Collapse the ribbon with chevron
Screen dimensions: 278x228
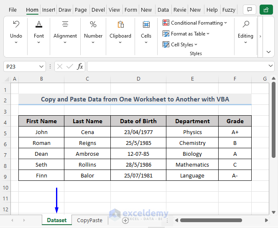tap(268, 52)
